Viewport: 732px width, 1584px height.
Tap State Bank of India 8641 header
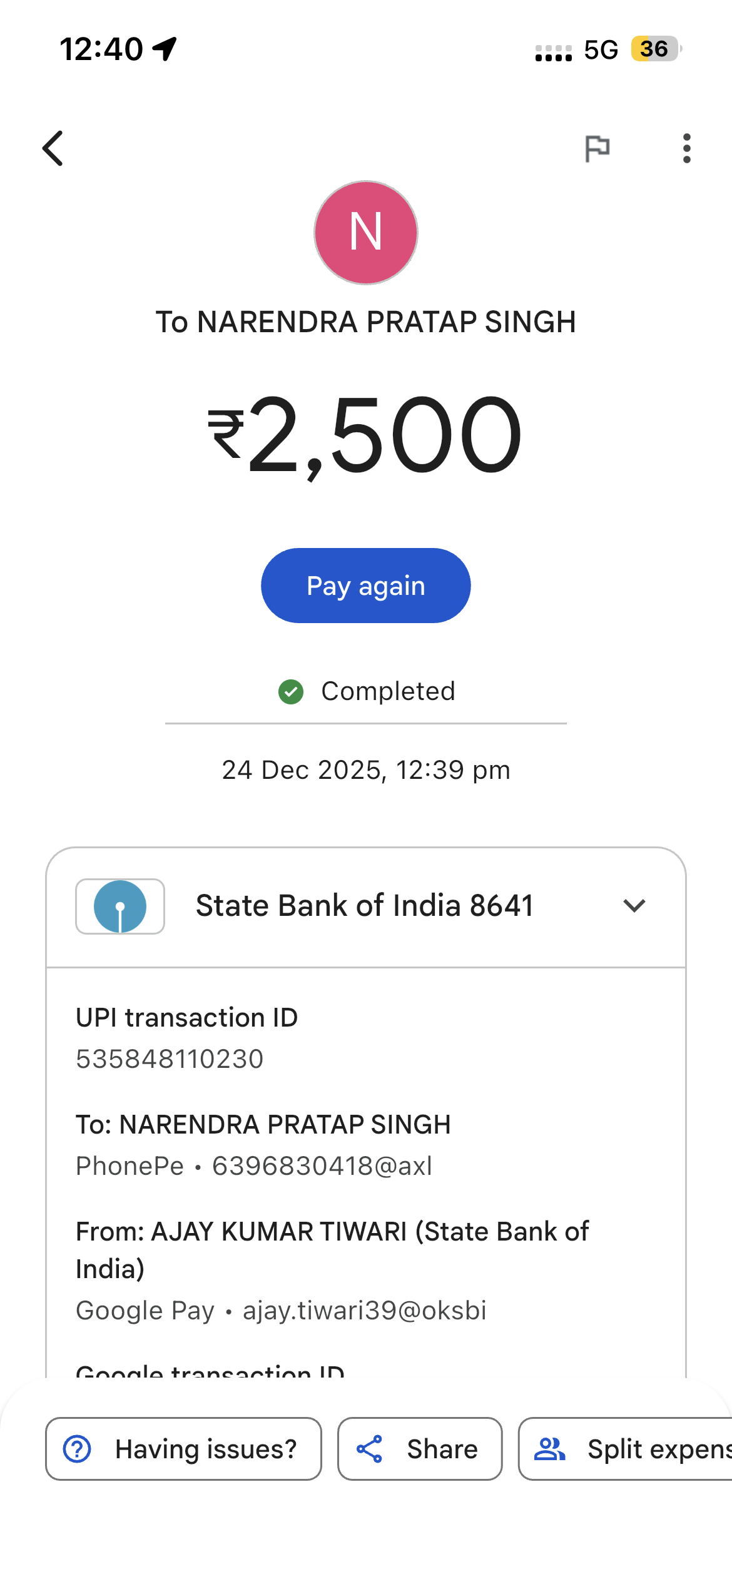click(x=365, y=906)
